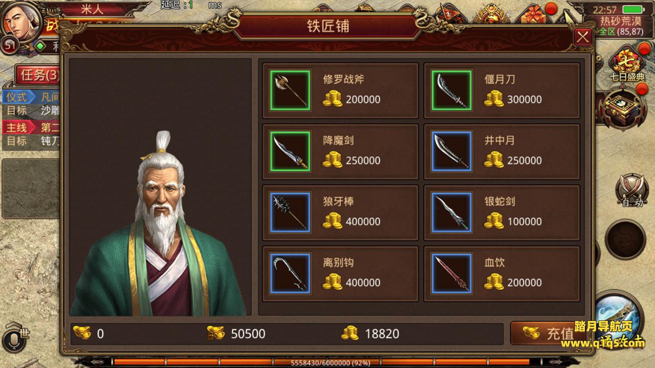Pick the 井中月 blade icon
Screen dimensions: 655x368
(451, 151)
